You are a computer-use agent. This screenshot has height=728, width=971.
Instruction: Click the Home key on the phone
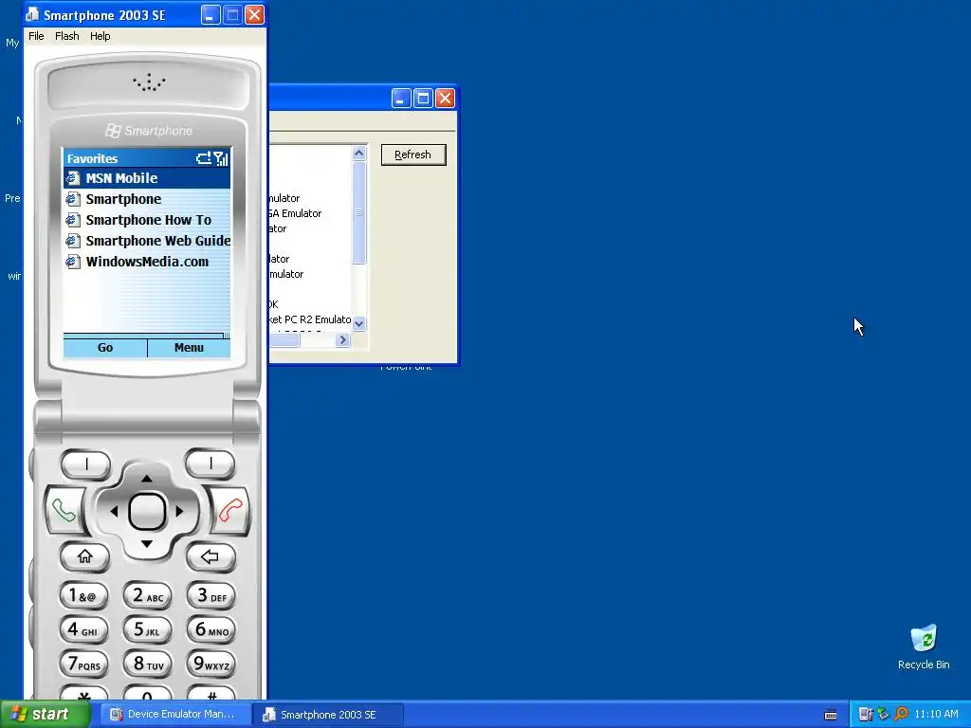pyautogui.click(x=85, y=556)
